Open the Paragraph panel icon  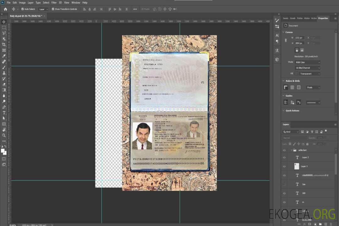pyautogui.click(x=277, y=41)
